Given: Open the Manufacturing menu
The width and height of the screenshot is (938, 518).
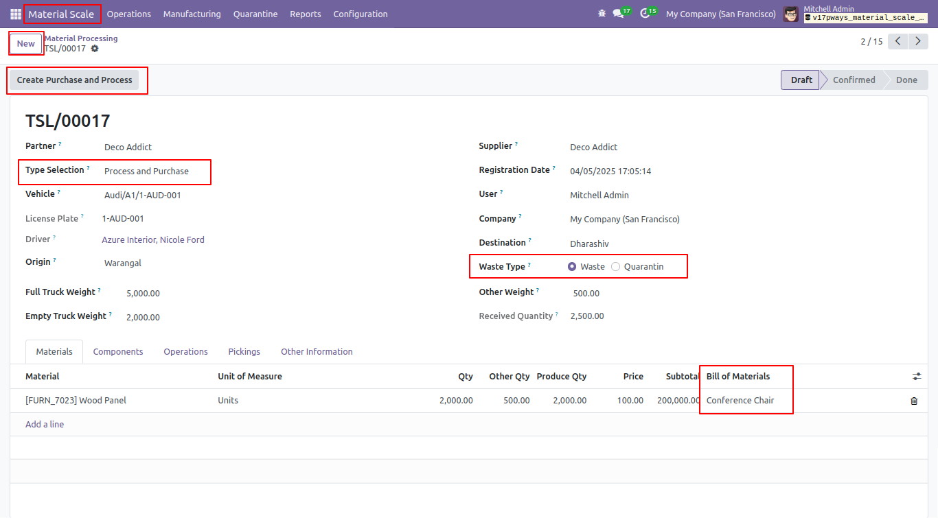Looking at the screenshot, I should (x=192, y=14).
